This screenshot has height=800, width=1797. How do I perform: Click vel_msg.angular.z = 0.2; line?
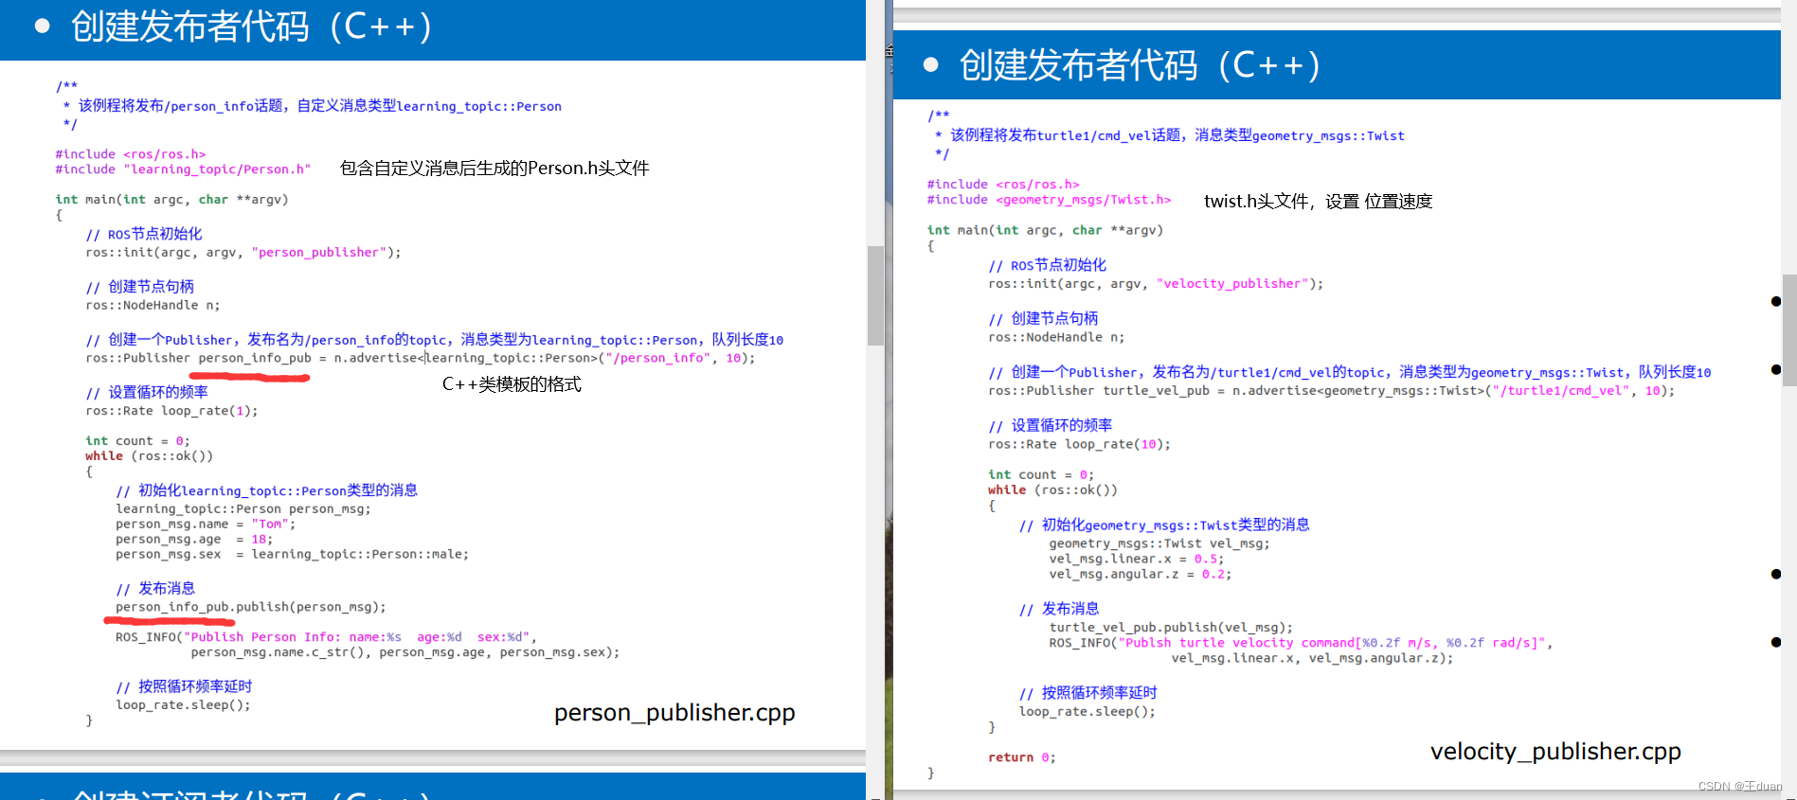[x=1140, y=574]
